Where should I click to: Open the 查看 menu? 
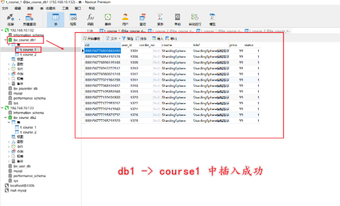point(30,8)
